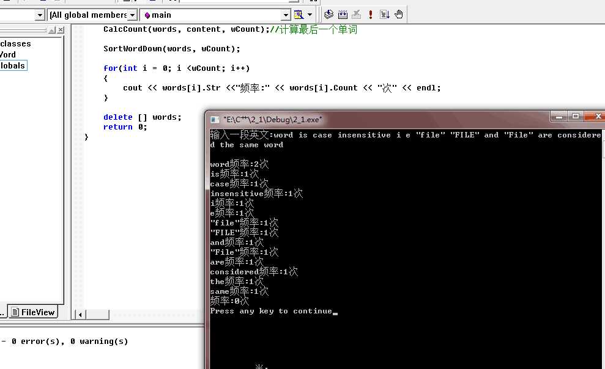Click the Compile toolbar icon

pyautogui.click(x=328, y=15)
